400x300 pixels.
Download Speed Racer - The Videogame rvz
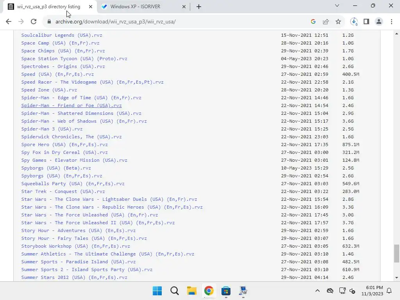point(92,82)
